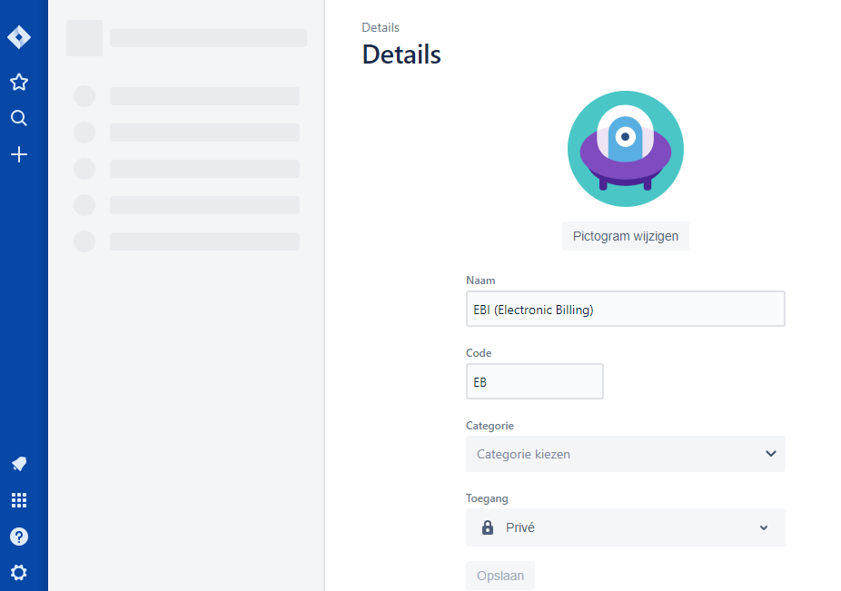Click the project avatar image
The height and width of the screenshot is (591, 841).
(x=625, y=149)
